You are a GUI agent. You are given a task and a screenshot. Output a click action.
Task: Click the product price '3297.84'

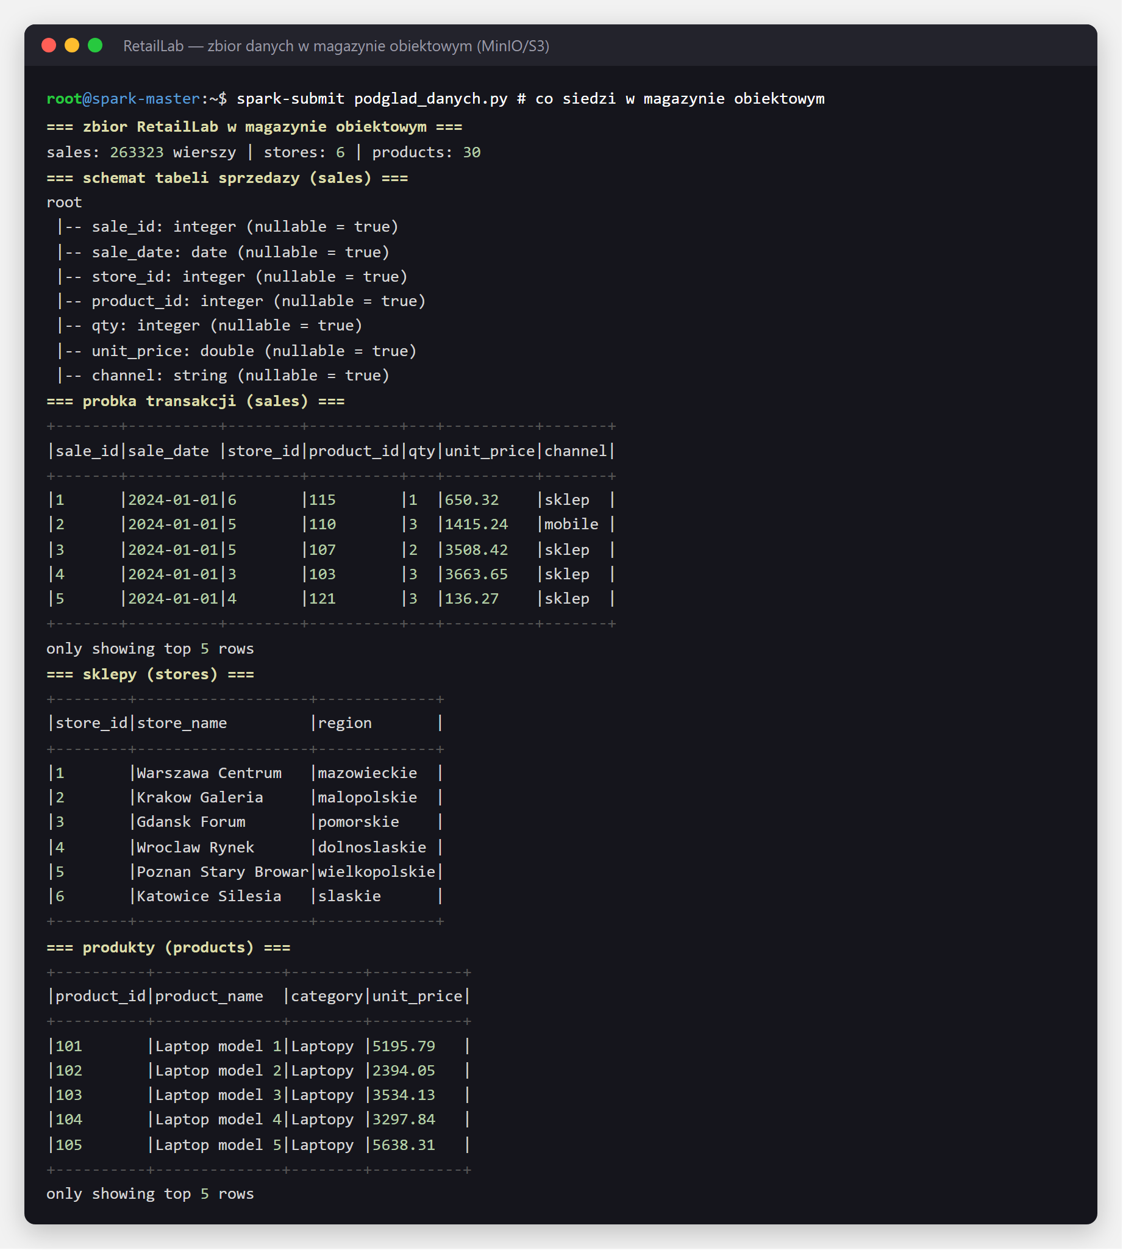(404, 1120)
